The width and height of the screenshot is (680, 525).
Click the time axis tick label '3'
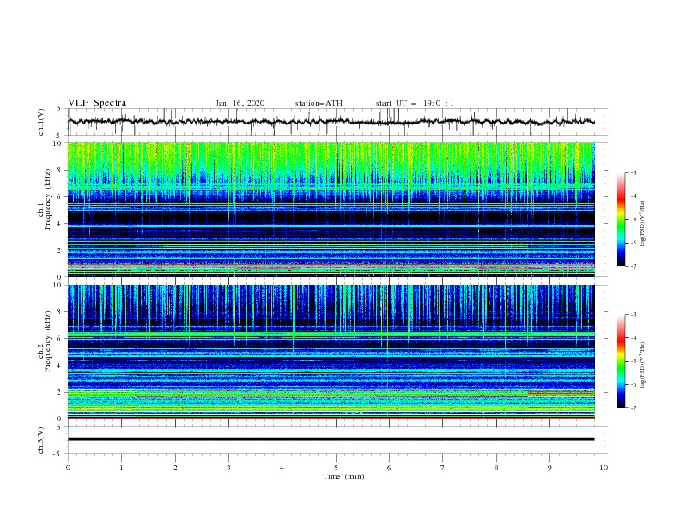pos(228,468)
